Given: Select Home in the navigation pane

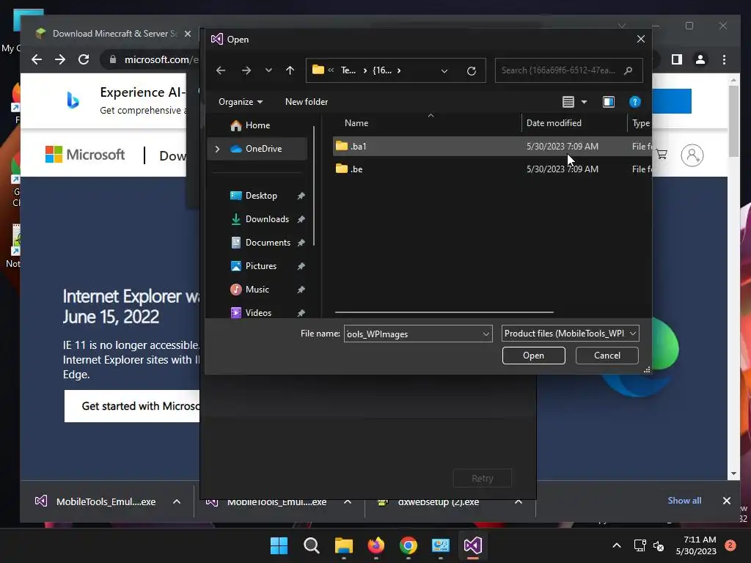Looking at the screenshot, I should 257,125.
